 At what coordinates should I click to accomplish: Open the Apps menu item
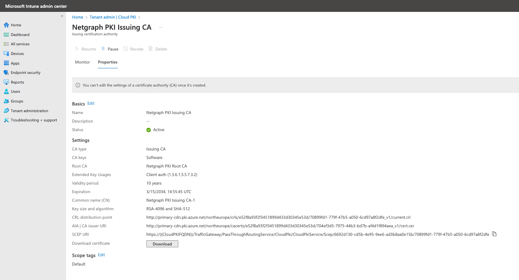coord(15,63)
